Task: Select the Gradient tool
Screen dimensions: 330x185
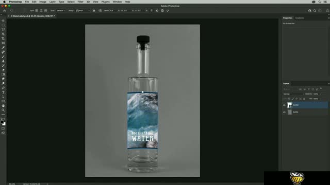Action: point(3,75)
